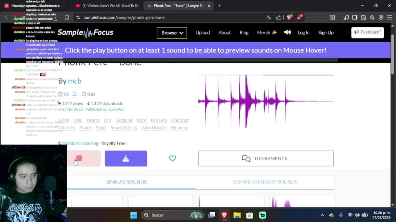Open author mcb's profile
Viewport: 396px width, 222px height.
(75, 81)
